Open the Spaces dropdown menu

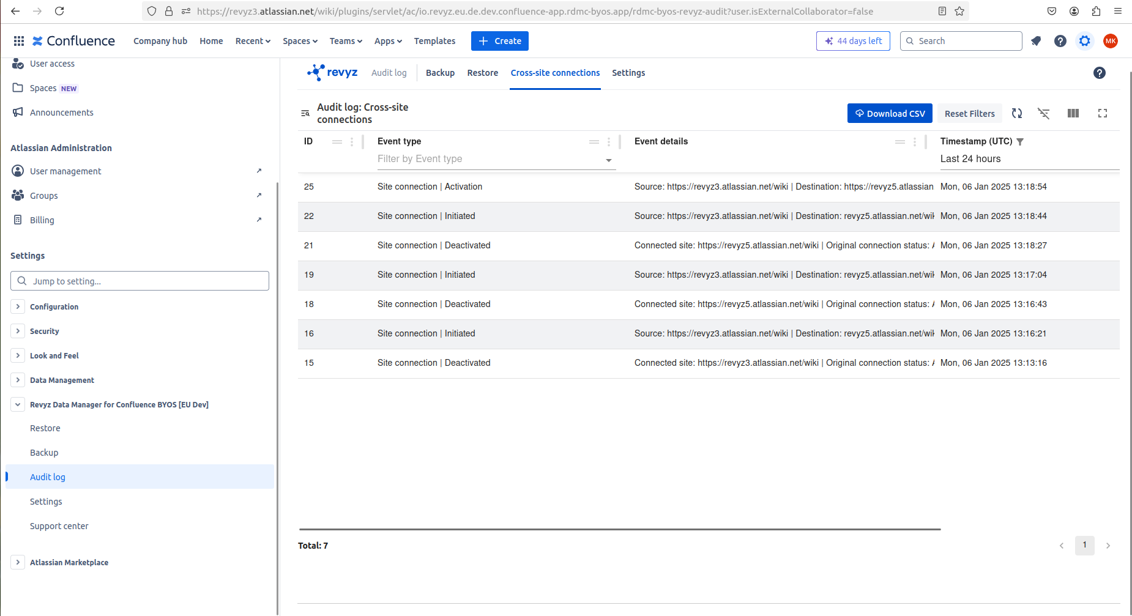pyautogui.click(x=300, y=41)
